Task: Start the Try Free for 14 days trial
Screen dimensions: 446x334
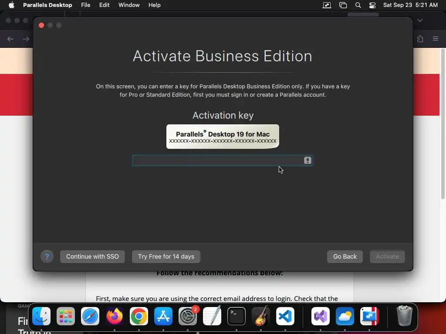Action: pos(166,257)
